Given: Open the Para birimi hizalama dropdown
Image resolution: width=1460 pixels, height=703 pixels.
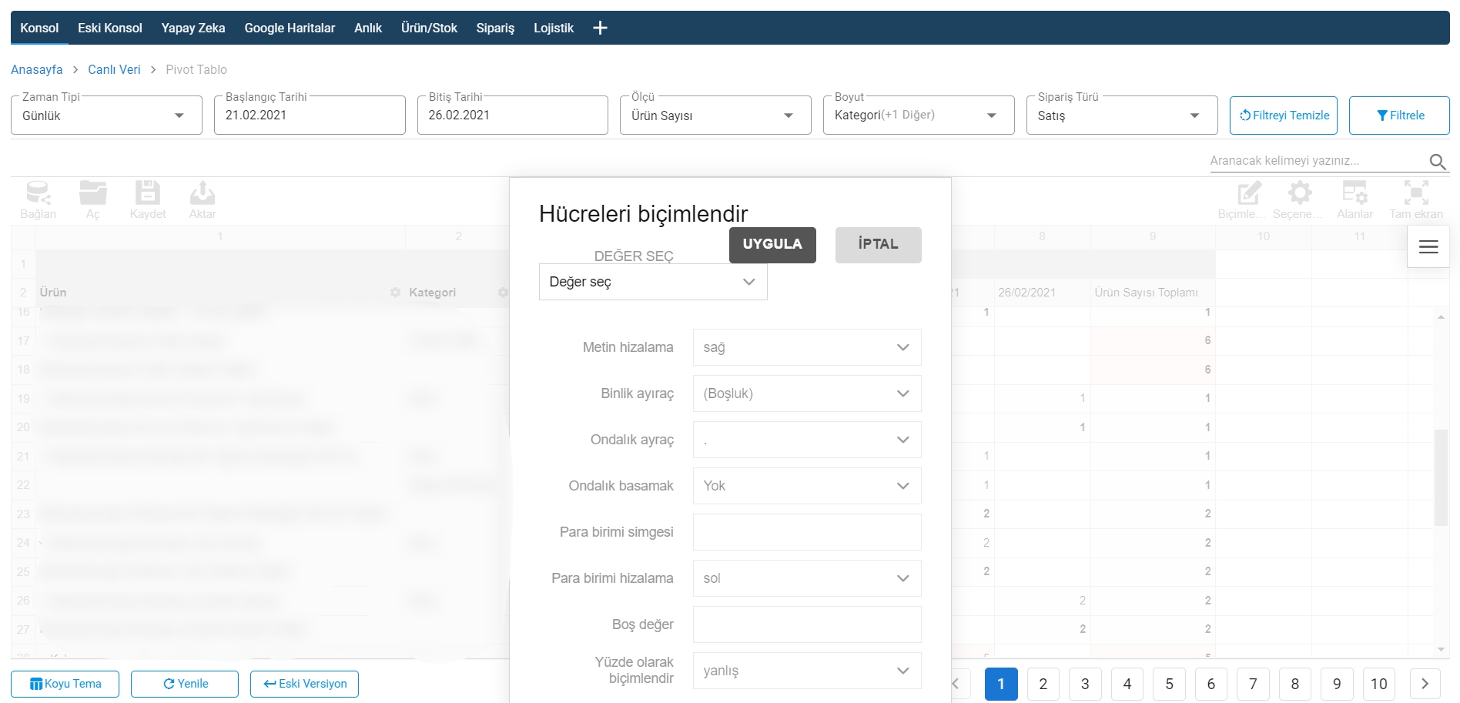Looking at the screenshot, I should point(807,578).
